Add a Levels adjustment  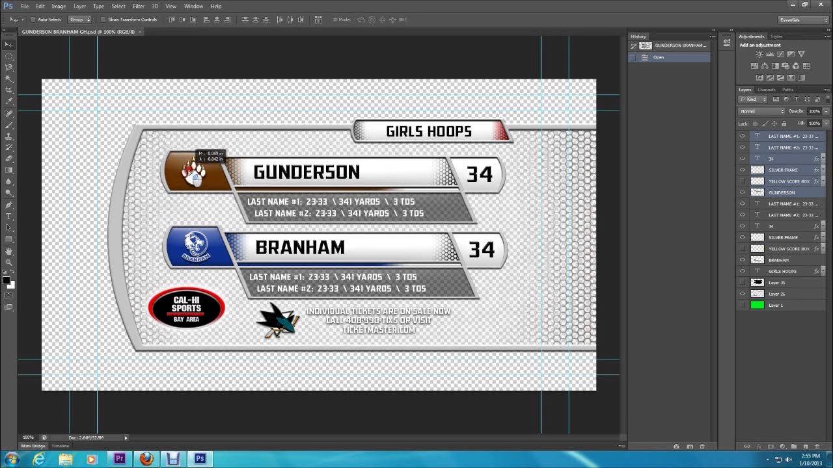(x=769, y=54)
